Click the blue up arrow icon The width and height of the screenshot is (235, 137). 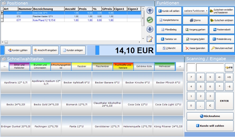pyautogui.click(x=150, y=11)
